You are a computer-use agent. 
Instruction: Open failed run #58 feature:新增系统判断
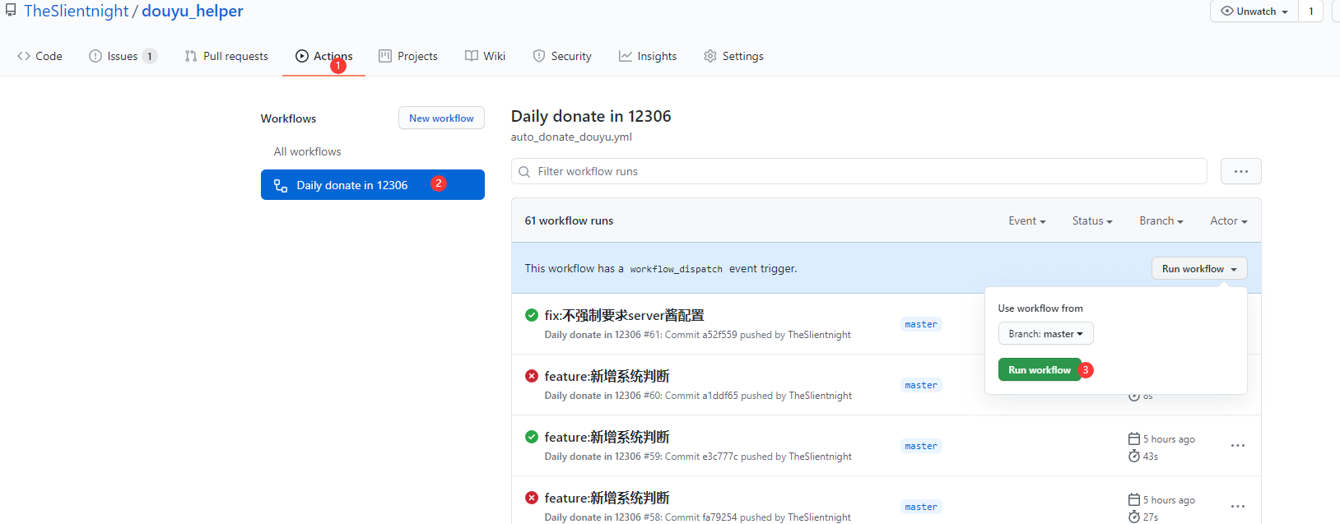point(607,498)
